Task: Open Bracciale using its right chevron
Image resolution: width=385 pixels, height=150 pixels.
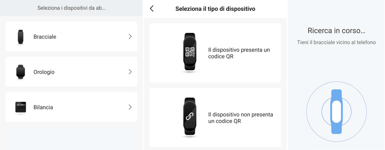Action: (130, 37)
